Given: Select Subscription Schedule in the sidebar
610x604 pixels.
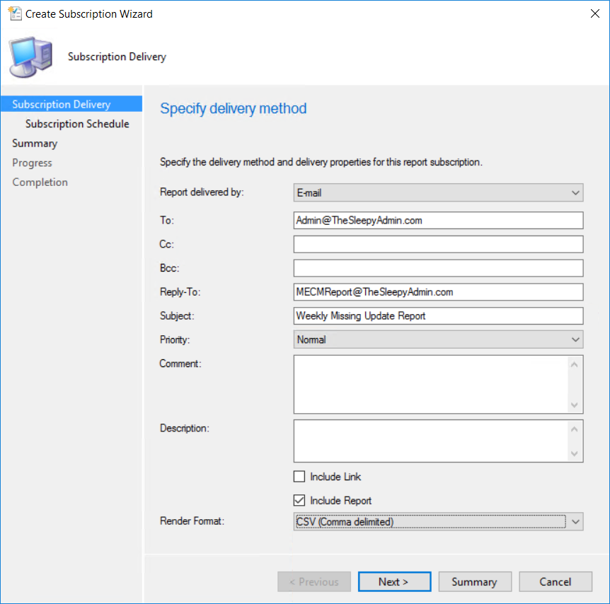Looking at the screenshot, I should tap(77, 124).
